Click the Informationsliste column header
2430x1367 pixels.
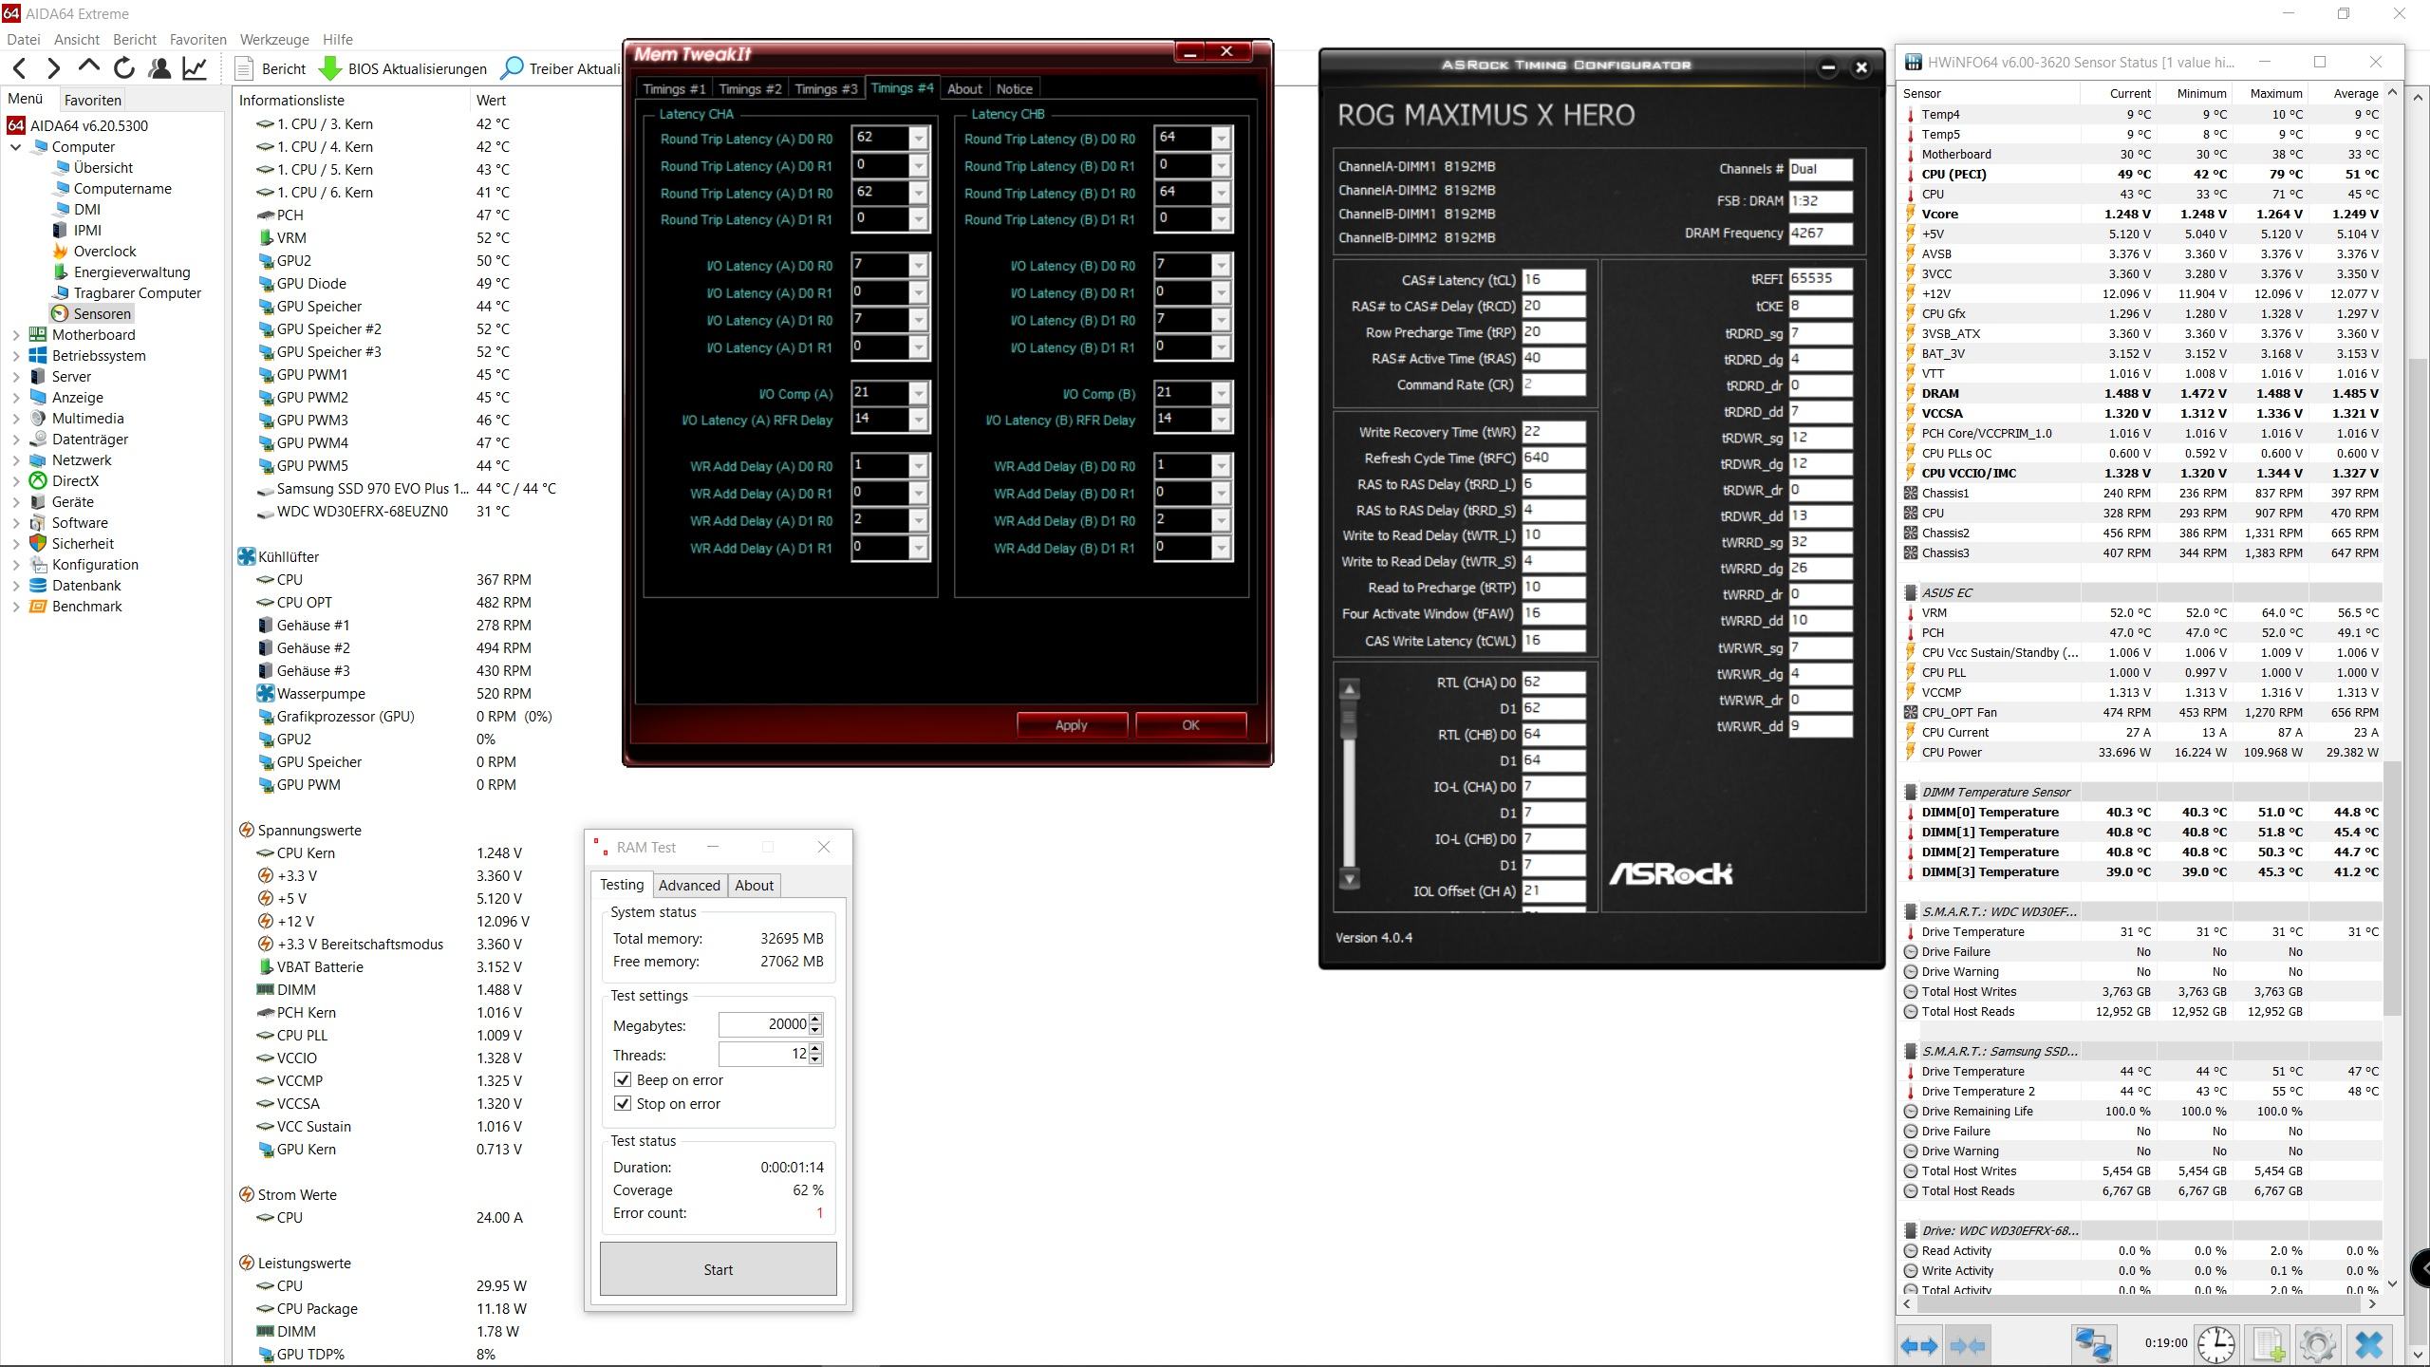tap(291, 100)
